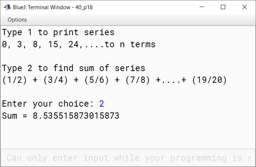
Task: Click the window title text '40_p18'
Action: [84, 7]
